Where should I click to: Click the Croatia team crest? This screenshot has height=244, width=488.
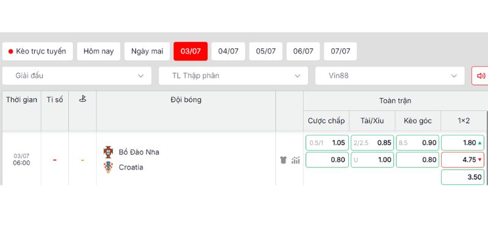pos(109,167)
